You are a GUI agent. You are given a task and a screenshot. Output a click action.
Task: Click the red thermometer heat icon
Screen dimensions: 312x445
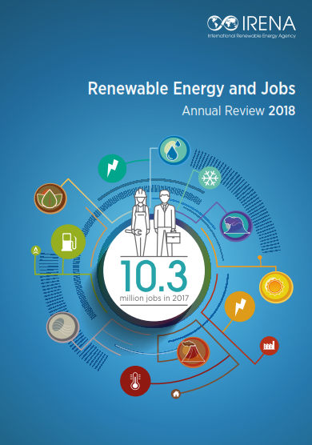point(135,381)
